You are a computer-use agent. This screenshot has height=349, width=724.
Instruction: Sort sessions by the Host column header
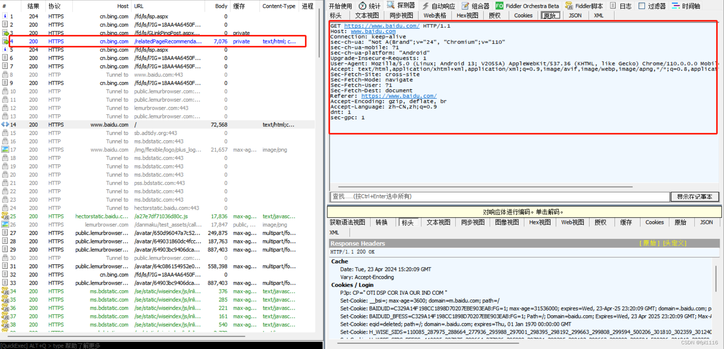coord(102,6)
